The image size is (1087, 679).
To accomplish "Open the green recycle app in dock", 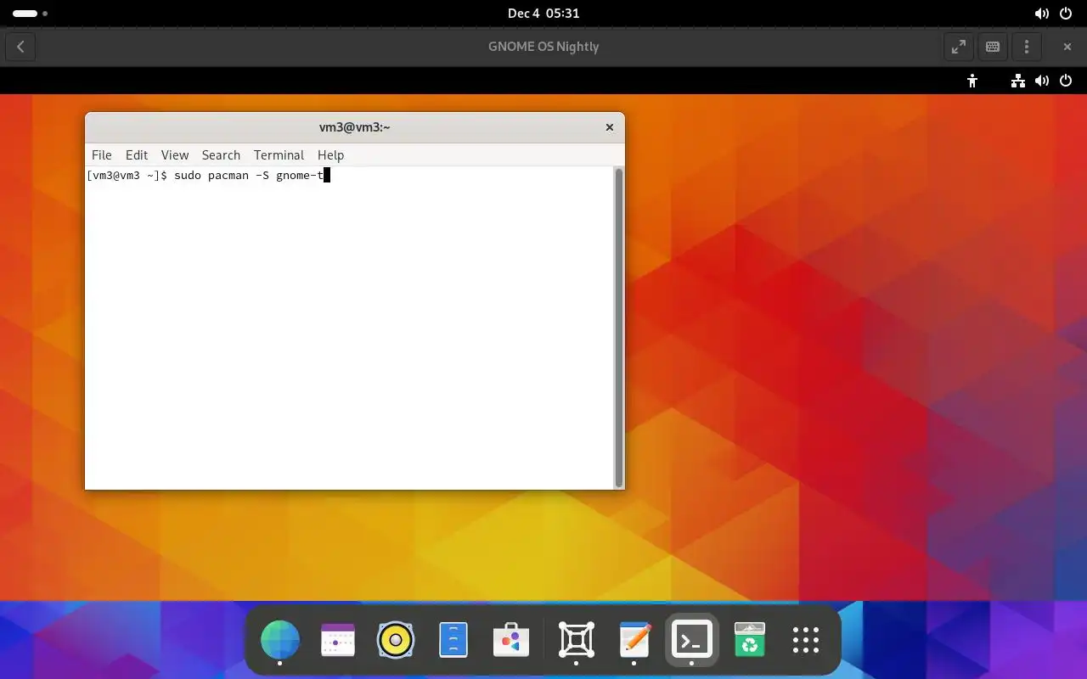I will [x=750, y=640].
